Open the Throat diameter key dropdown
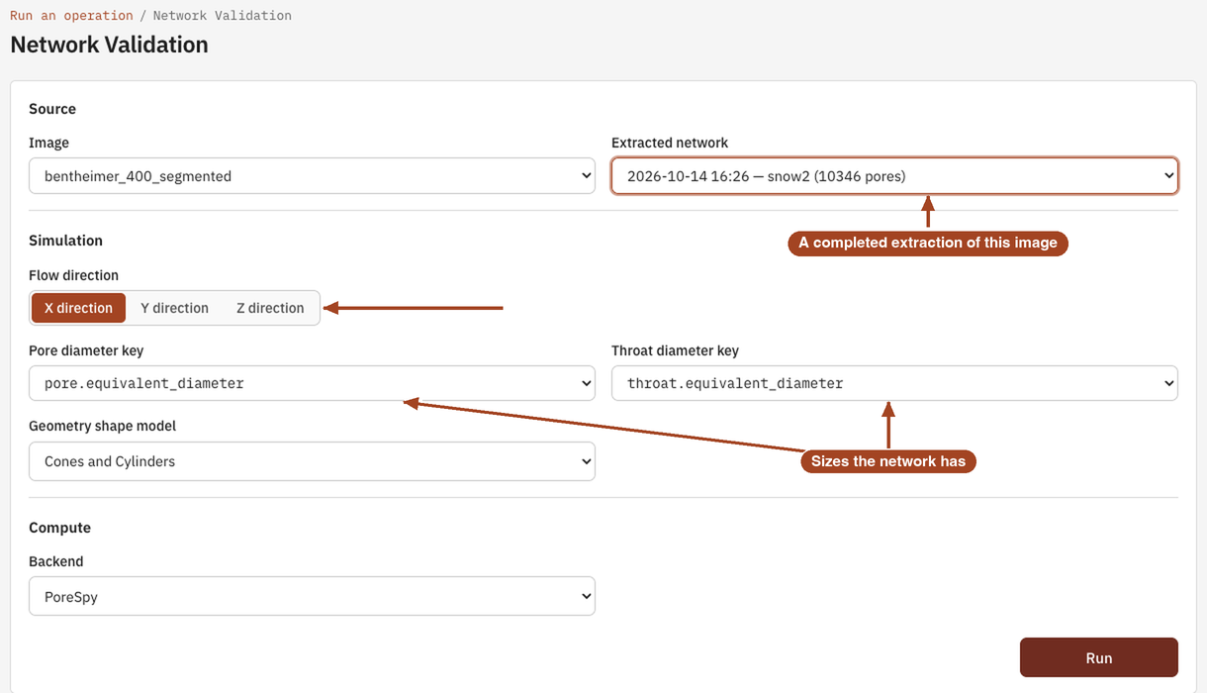Viewport: 1207px width, 693px height. click(894, 383)
